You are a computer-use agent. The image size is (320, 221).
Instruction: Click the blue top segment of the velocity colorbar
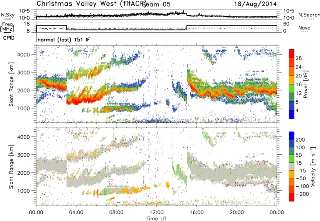pyautogui.click(x=292, y=135)
